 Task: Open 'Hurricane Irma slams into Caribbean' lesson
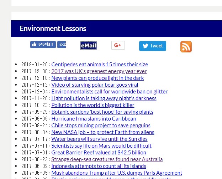(94, 119)
